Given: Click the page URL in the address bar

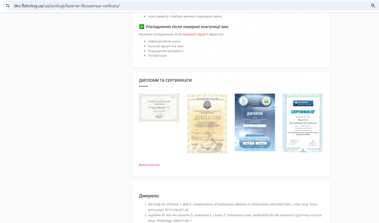Looking at the screenshot, I should point(67,6).
